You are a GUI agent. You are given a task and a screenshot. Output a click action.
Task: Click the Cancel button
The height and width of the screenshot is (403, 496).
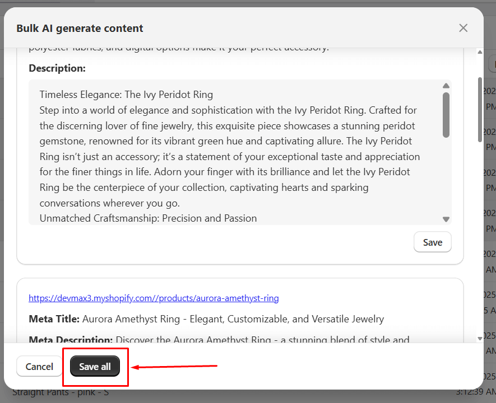pos(39,367)
